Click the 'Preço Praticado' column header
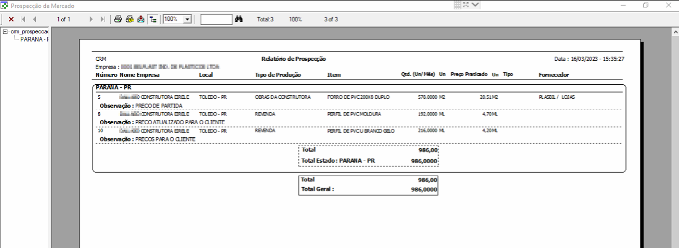Viewport: 679px width, 248px height. coord(469,75)
